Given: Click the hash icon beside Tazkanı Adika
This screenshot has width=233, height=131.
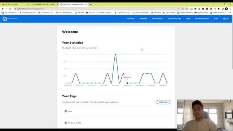Looking at the screenshot, I should click(66, 123).
